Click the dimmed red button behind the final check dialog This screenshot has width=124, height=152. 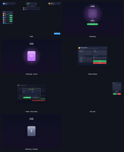coord(39,100)
